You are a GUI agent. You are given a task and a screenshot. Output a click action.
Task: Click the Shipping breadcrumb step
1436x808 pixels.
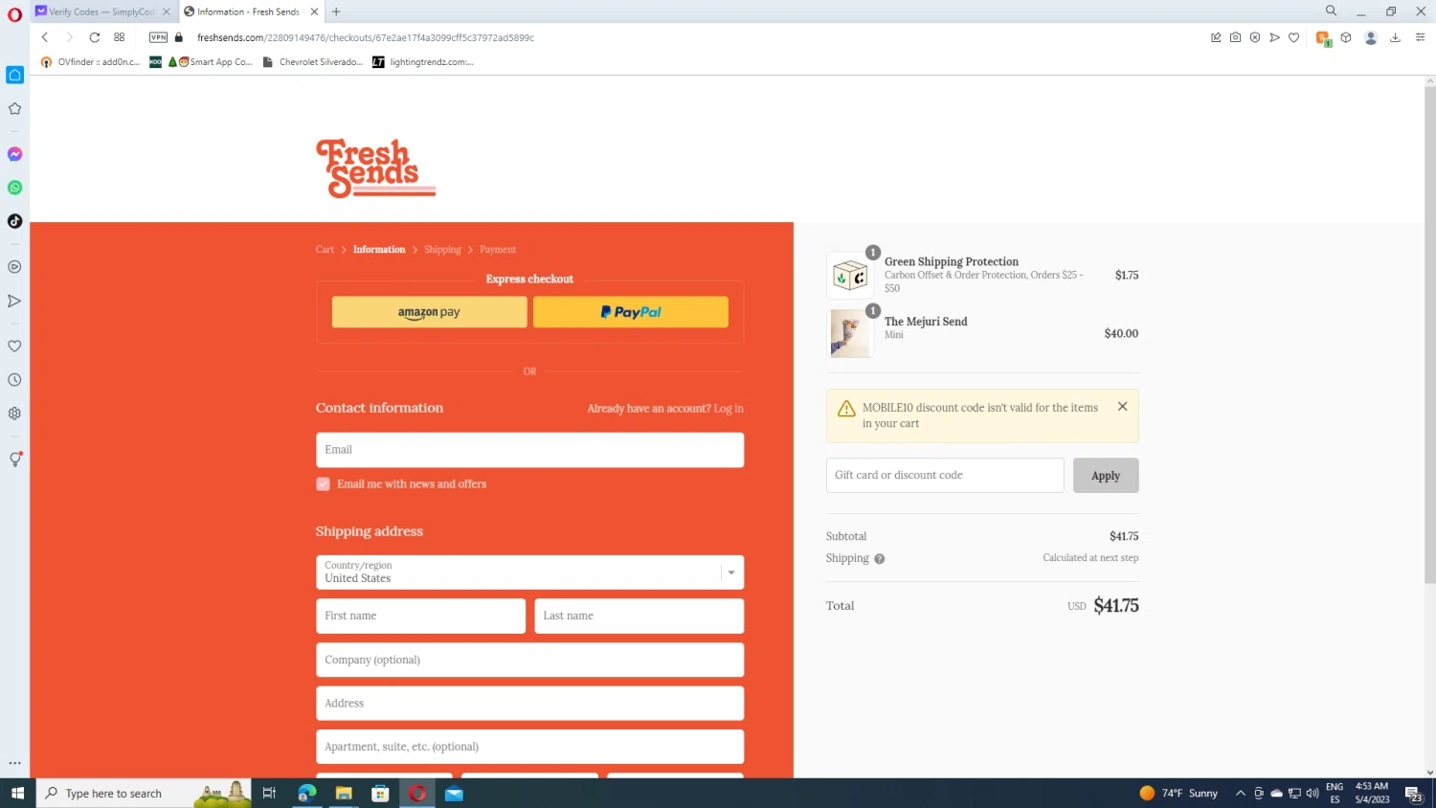(442, 250)
